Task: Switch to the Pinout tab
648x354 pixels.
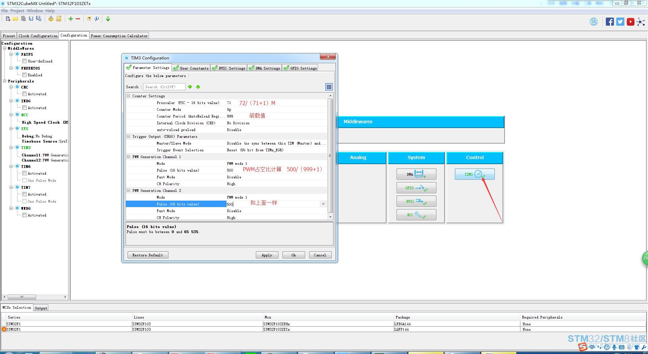Action: click(9, 36)
